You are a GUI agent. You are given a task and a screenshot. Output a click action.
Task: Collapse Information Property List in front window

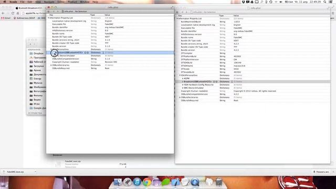48,18
